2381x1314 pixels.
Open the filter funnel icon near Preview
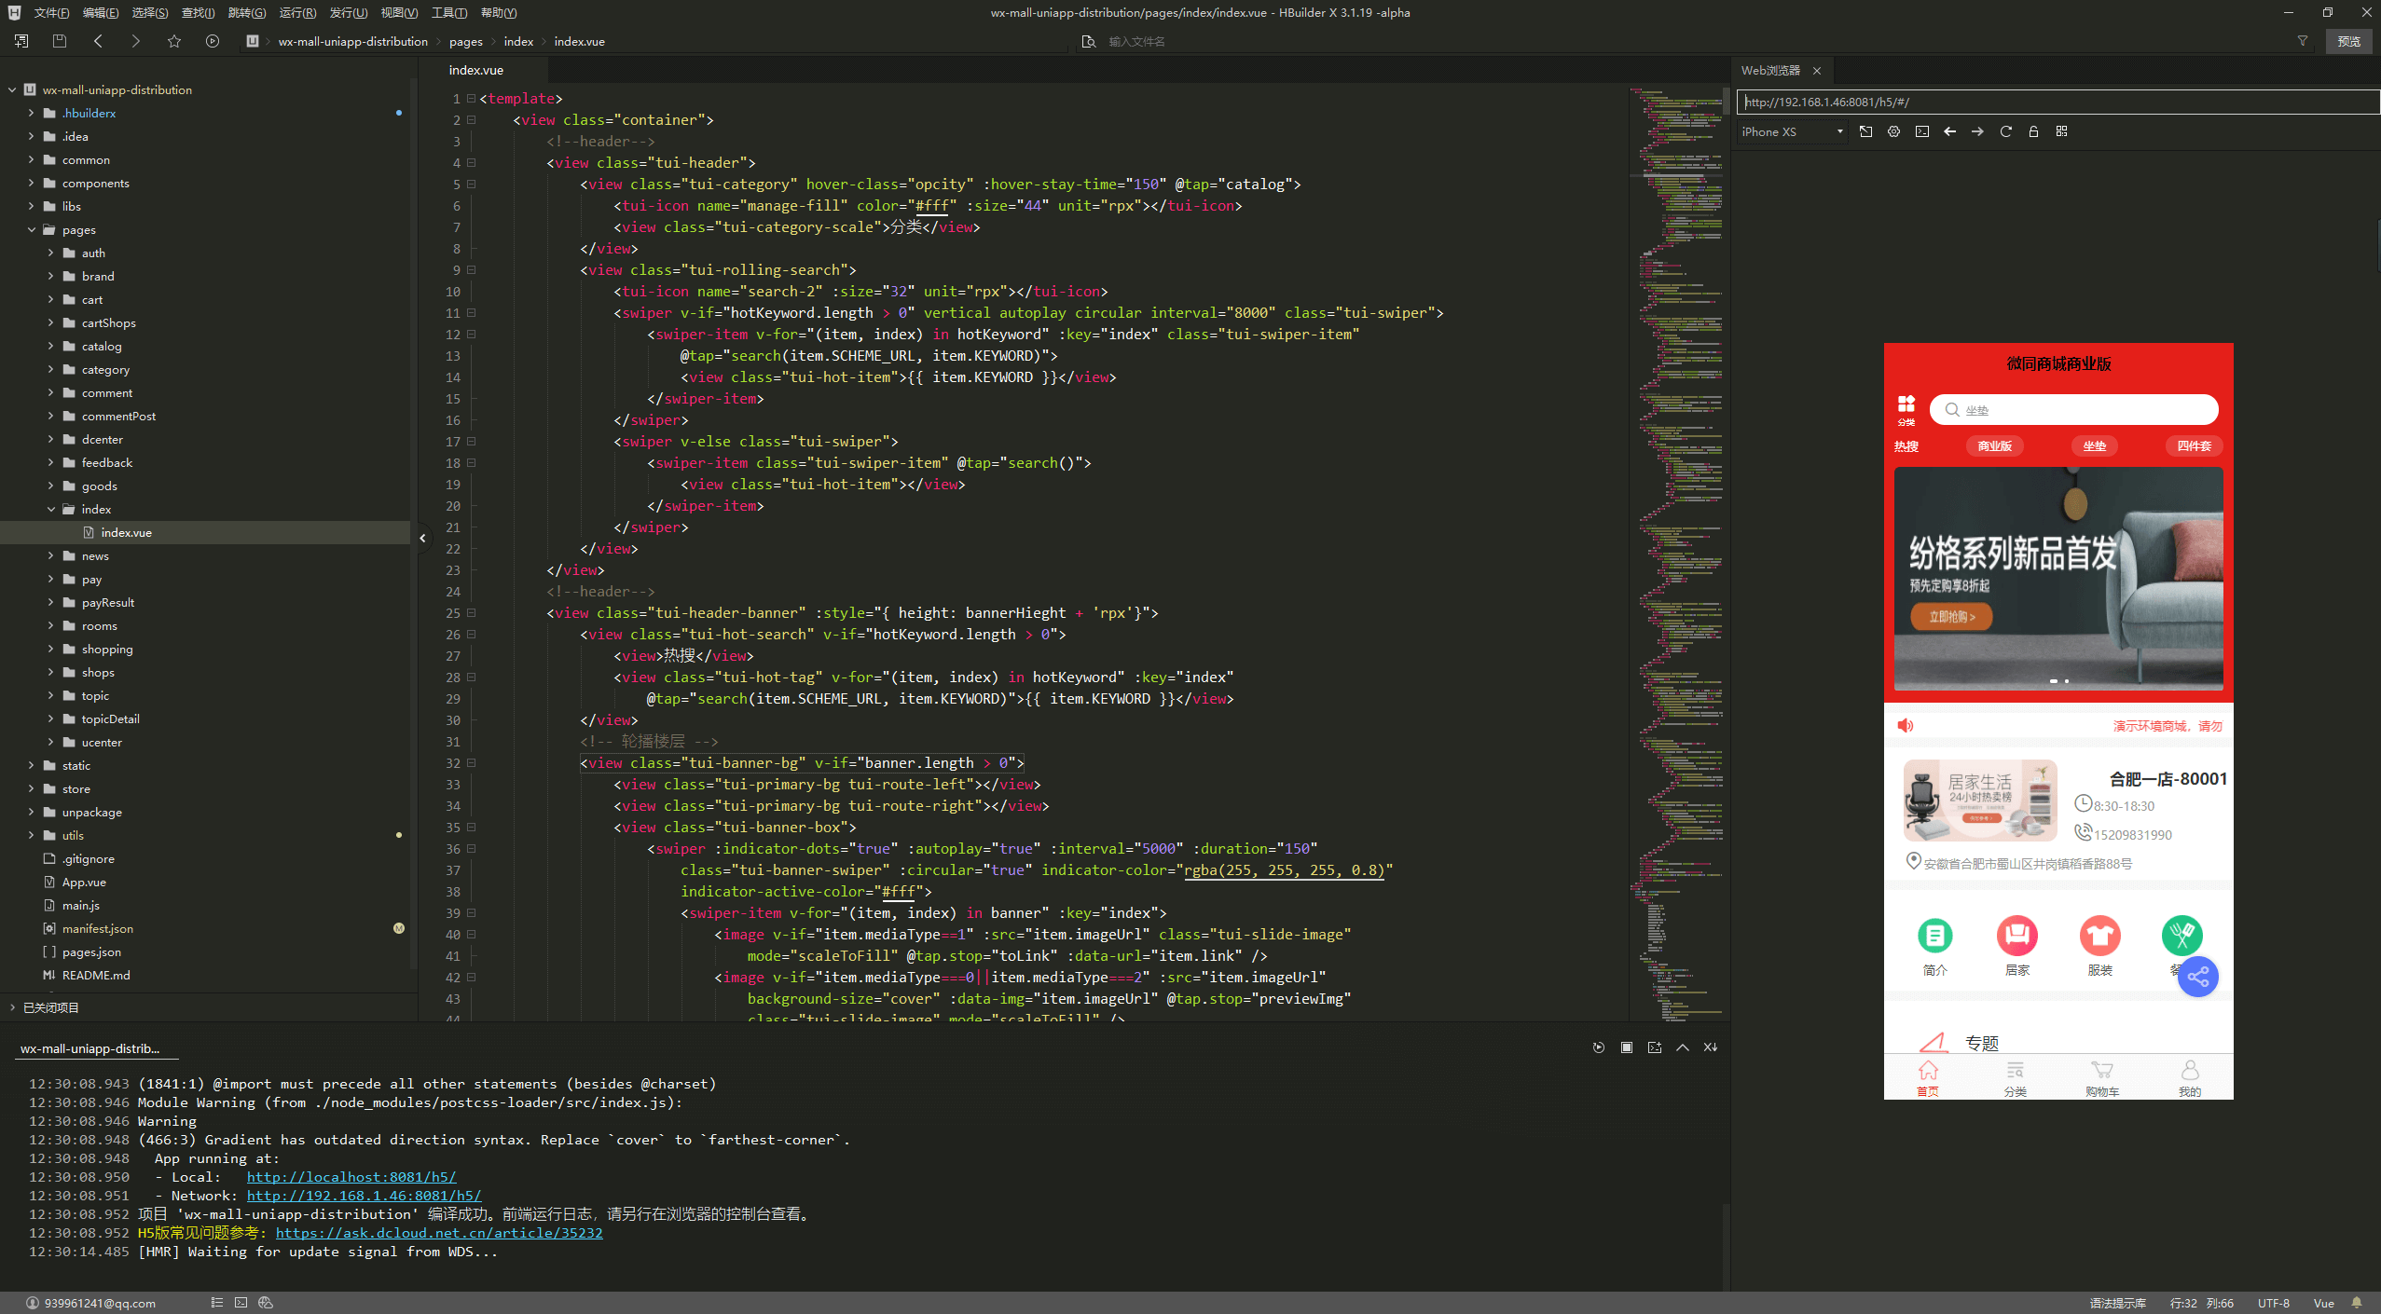2303,41
